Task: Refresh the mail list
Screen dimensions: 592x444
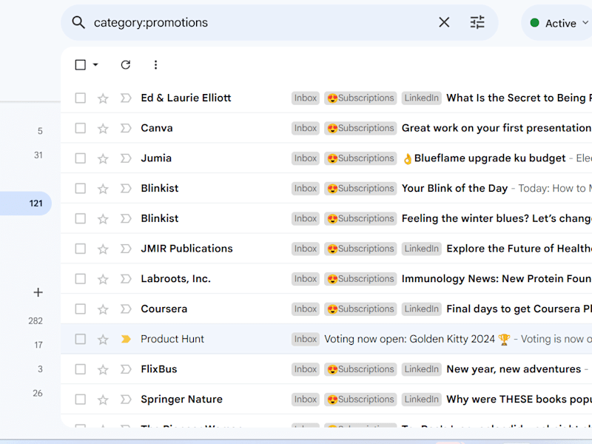Action: [126, 65]
